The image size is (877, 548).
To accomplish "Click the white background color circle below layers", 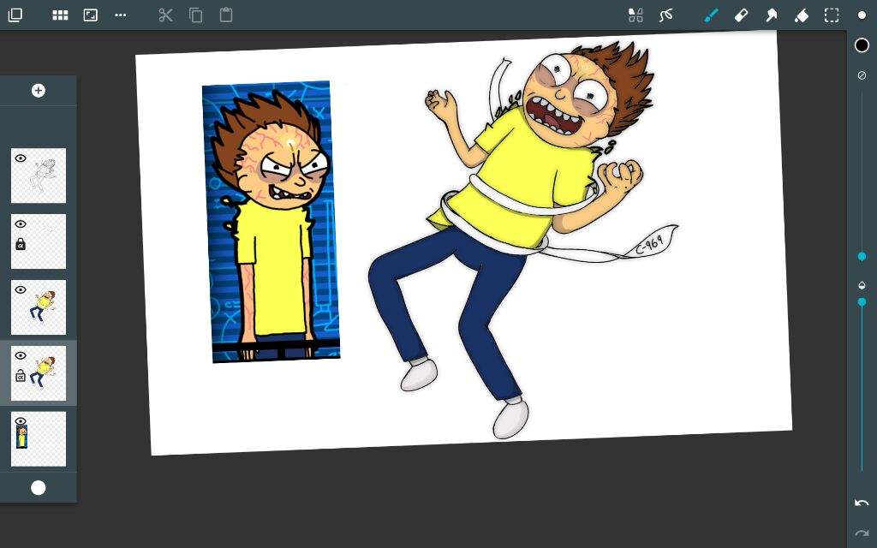I will tap(38, 487).
